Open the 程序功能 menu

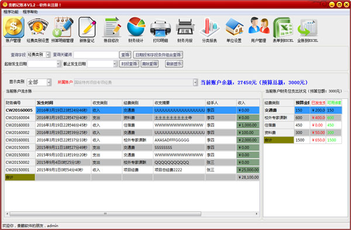click(11, 12)
